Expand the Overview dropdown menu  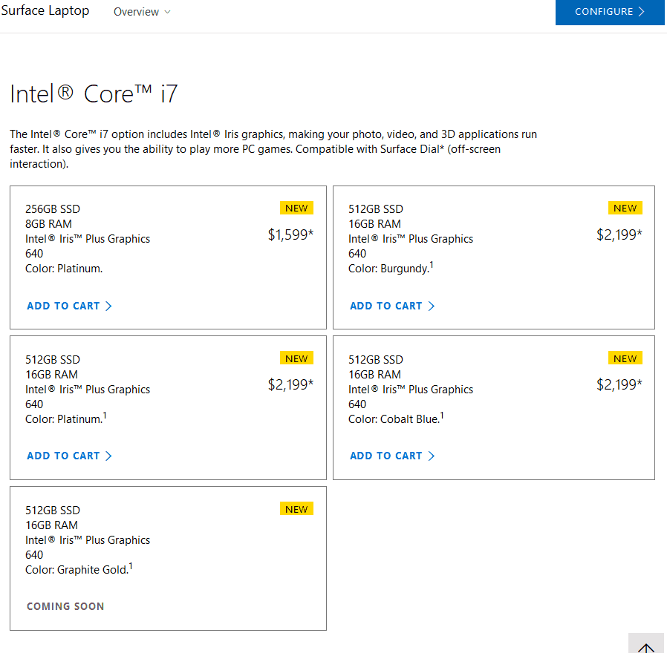[x=141, y=12]
